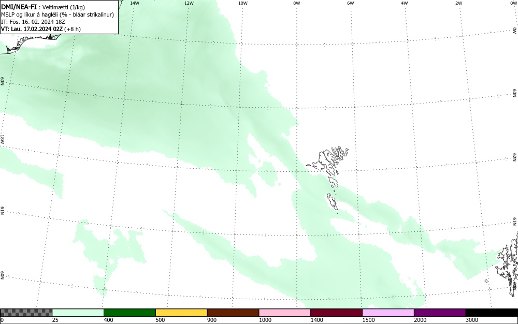
Task: Click the light green 25–400 legend swatch
Action: coord(78,313)
